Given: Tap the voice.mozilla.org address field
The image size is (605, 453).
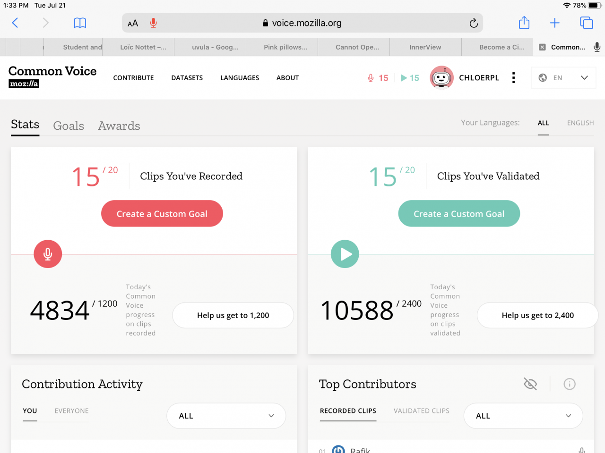Looking at the screenshot, I should [302, 23].
